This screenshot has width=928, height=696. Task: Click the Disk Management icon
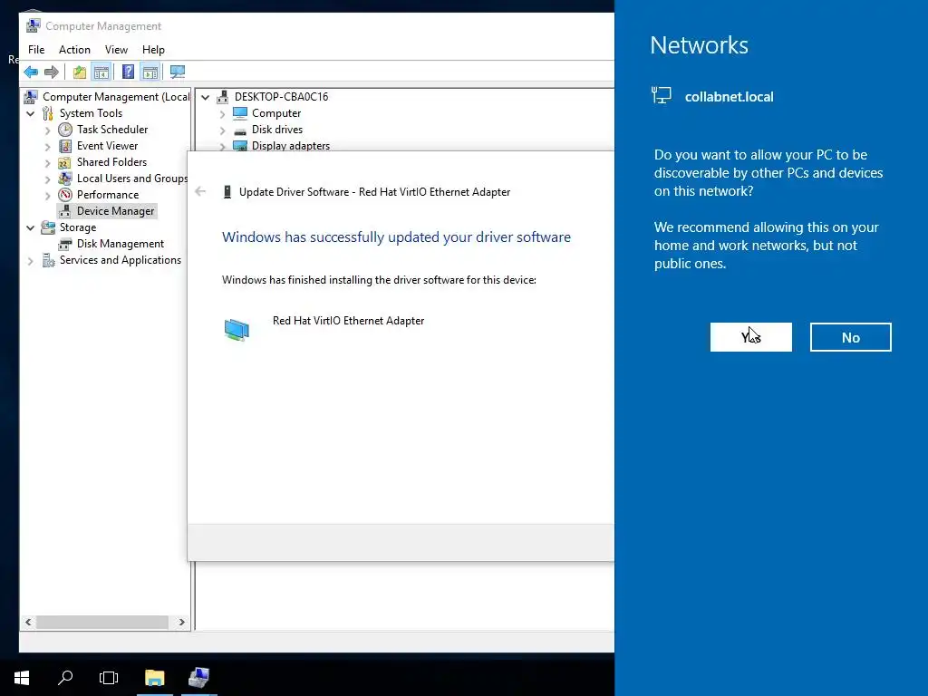coord(65,244)
